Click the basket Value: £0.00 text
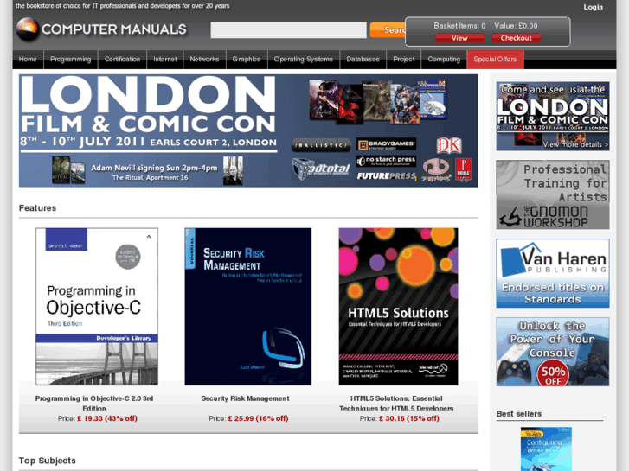Viewport: 629px width, 471px height. (x=516, y=26)
